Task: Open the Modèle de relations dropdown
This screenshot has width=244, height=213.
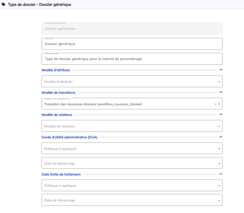Action: 132,126
